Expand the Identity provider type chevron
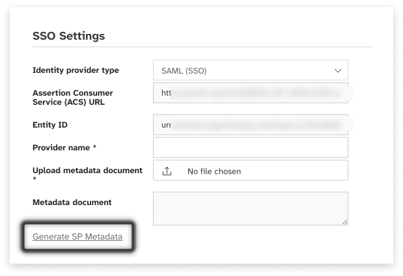403x276 pixels. (x=338, y=70)
